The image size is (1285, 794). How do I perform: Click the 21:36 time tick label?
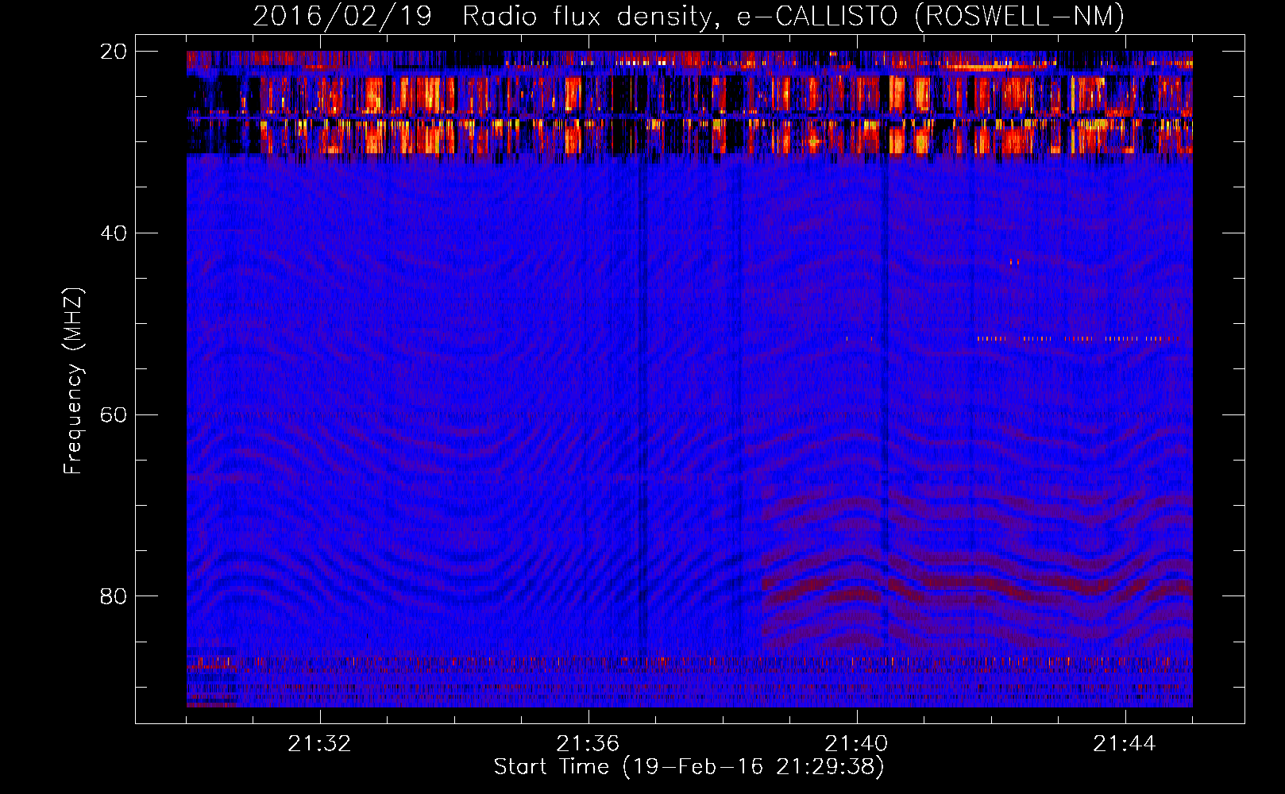[588, 744]
